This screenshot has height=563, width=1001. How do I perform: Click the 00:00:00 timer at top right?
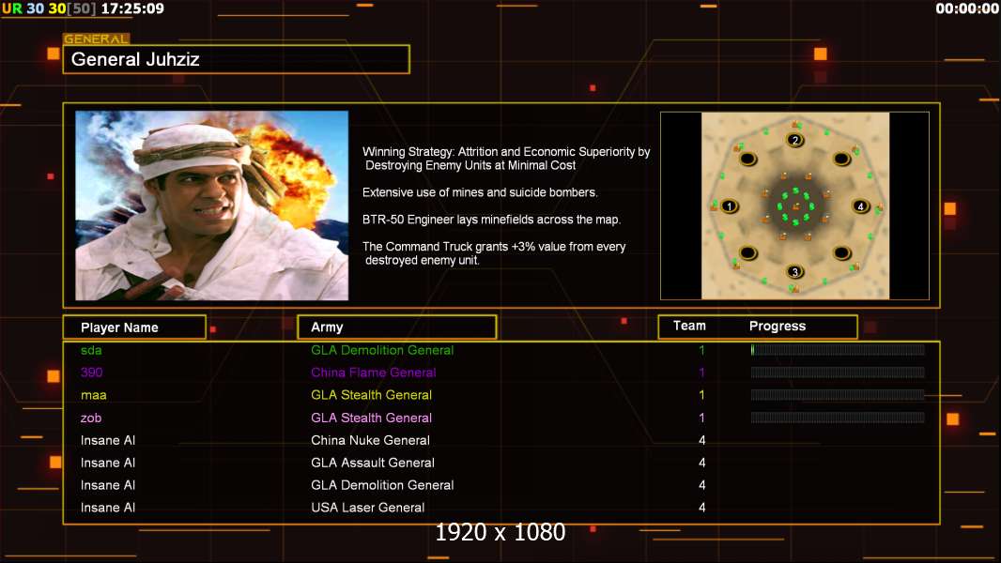[967, 8]
